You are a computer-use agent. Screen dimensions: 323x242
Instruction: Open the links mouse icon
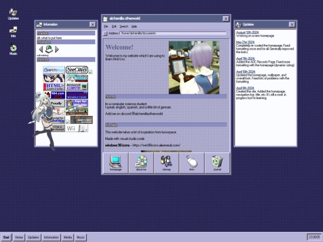192,163
